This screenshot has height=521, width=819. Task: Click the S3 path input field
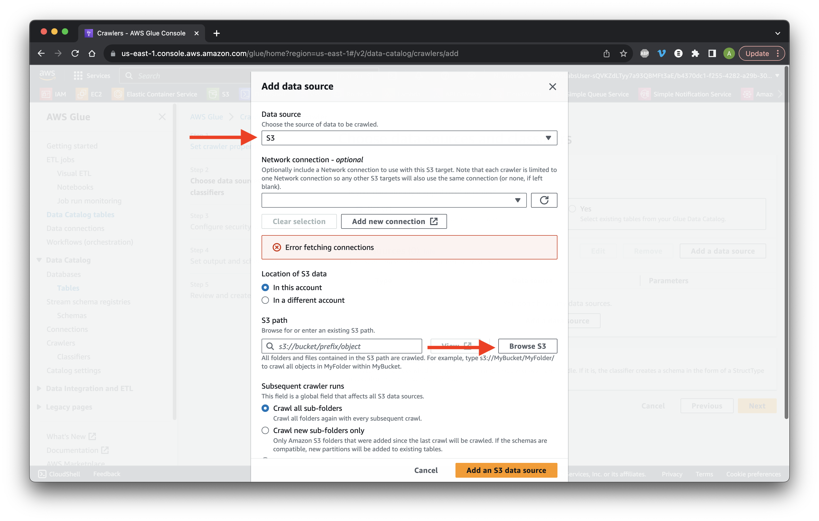(x=342, y=346)
